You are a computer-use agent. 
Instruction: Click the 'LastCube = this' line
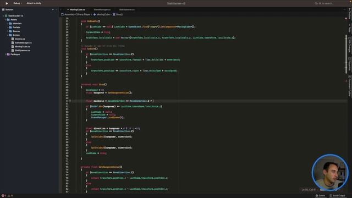pos(96,153)
